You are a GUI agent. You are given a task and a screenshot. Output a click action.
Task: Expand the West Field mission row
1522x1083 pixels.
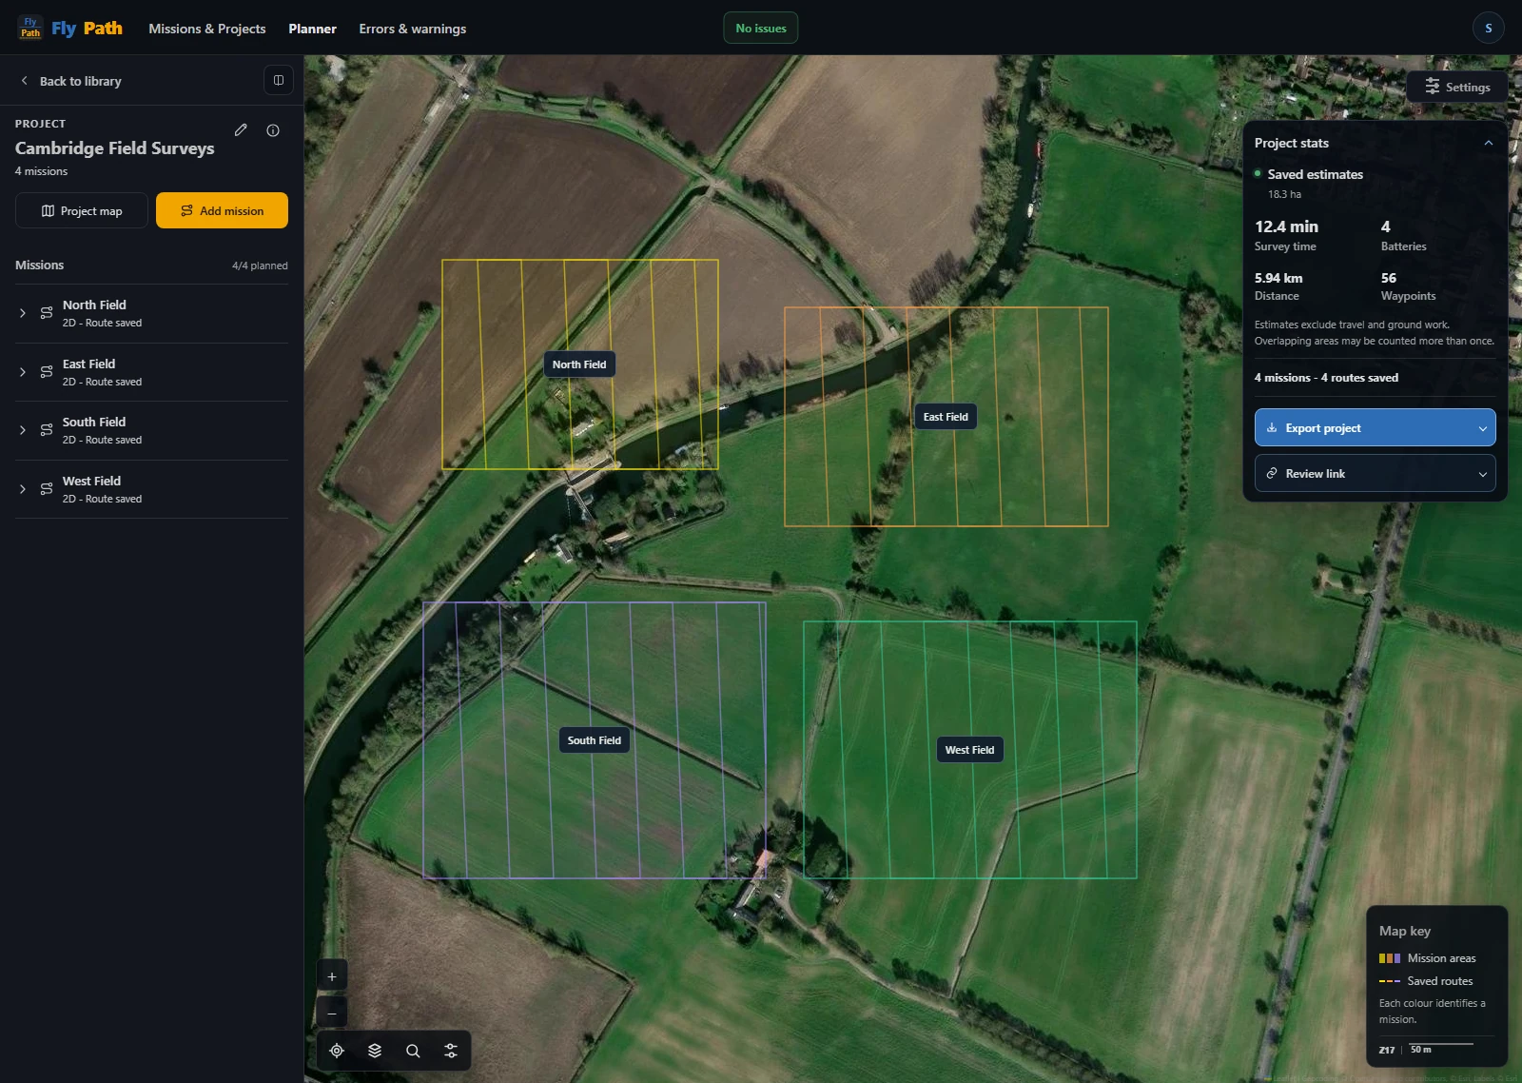(23, 489)
